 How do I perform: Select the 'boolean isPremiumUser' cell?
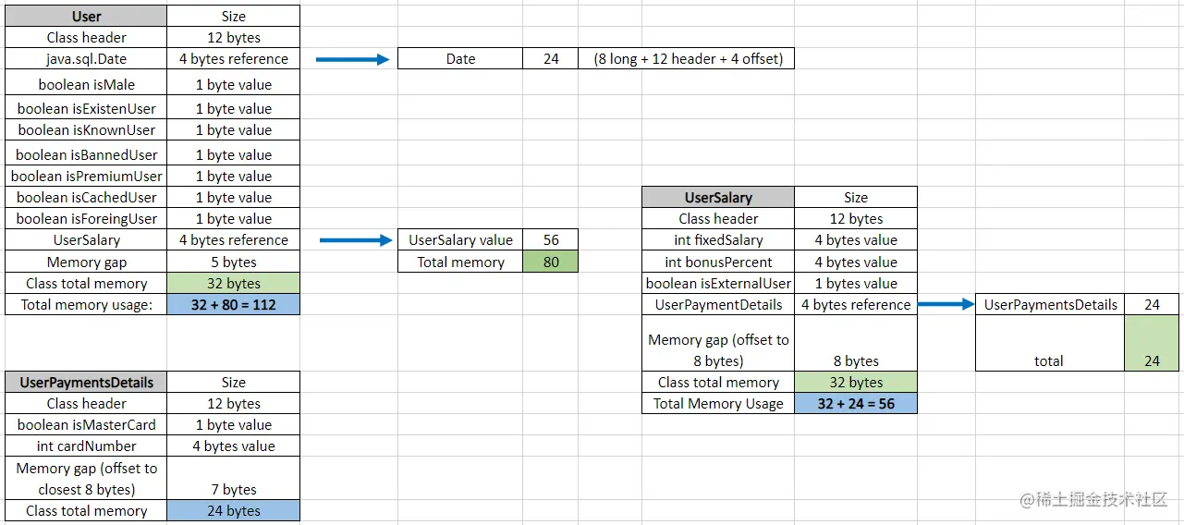click(86, 176)
